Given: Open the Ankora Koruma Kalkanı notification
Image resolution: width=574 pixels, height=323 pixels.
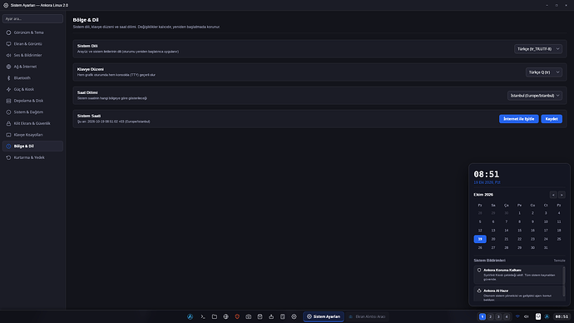Looking at the screenshot, I should click(x=518, y=275).
